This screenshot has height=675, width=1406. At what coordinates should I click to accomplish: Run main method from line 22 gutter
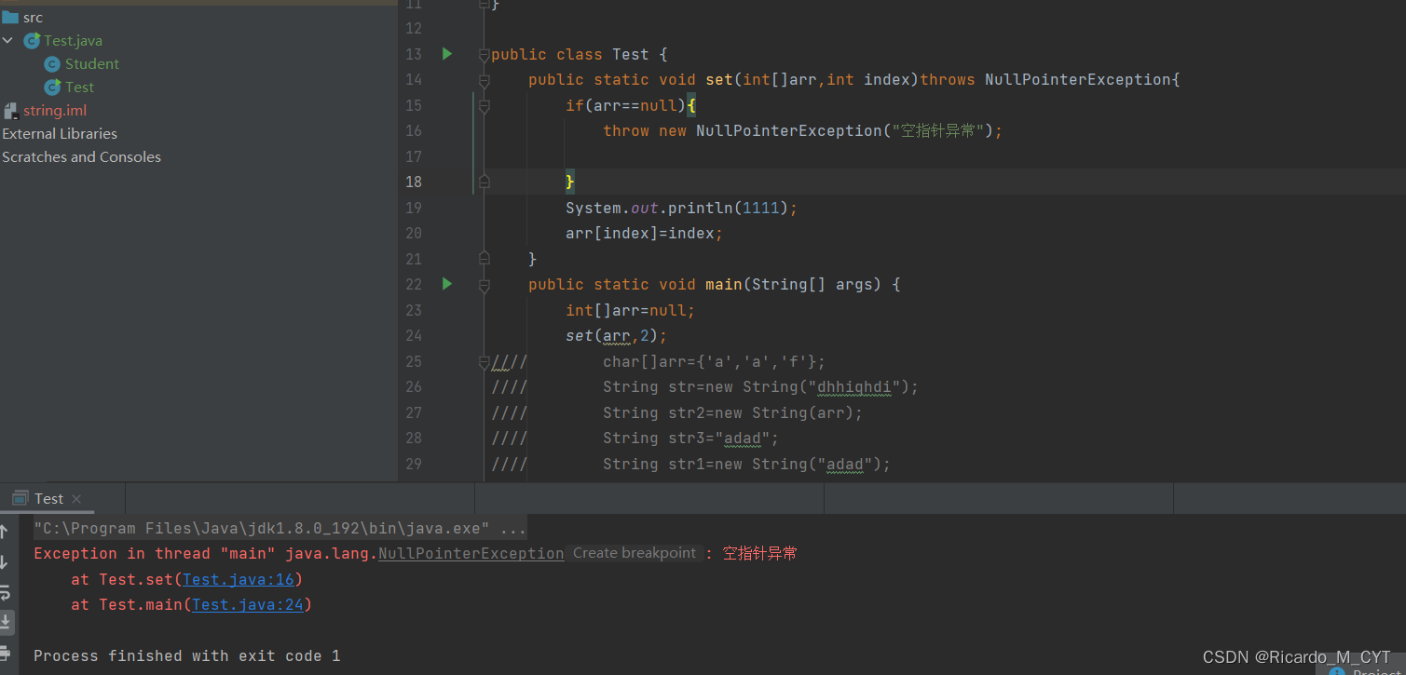point(447,284)
